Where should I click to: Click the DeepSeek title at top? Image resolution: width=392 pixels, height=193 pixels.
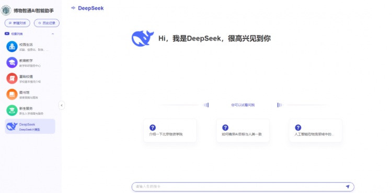pos(91,8)
